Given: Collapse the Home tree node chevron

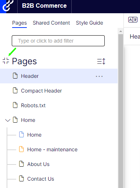Looking at the screenshot, I should tap(8, 120).
